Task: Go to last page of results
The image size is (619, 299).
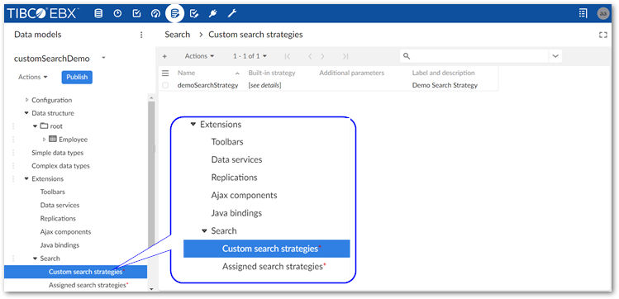Action: pos(345,56)
